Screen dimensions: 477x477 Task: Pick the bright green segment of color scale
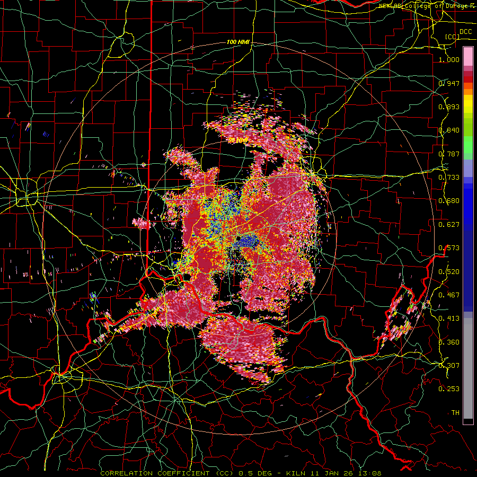[x=468, y=145]
